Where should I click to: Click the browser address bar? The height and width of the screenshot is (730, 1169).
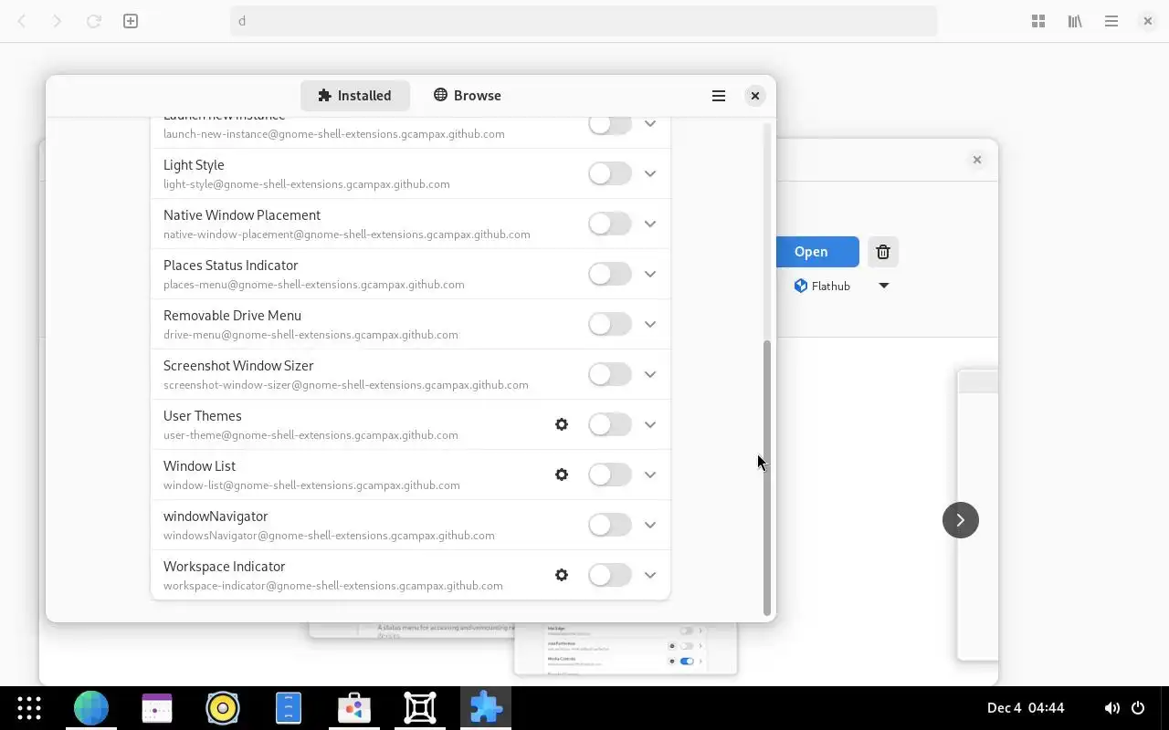coord(584,21)
